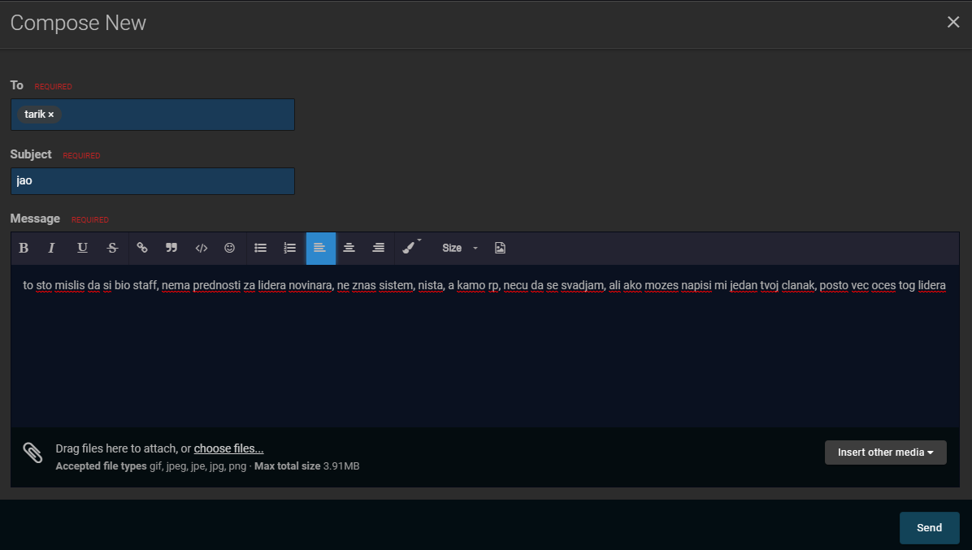Insert a code block
This screenshot has height=550, width=972.
(x=202, y=249)
